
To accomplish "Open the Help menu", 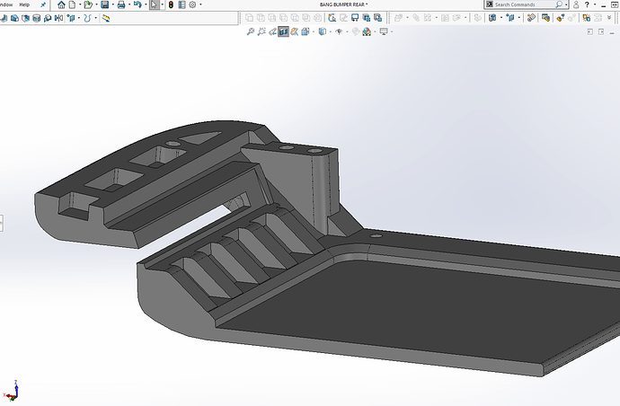I will click(24, 4).
